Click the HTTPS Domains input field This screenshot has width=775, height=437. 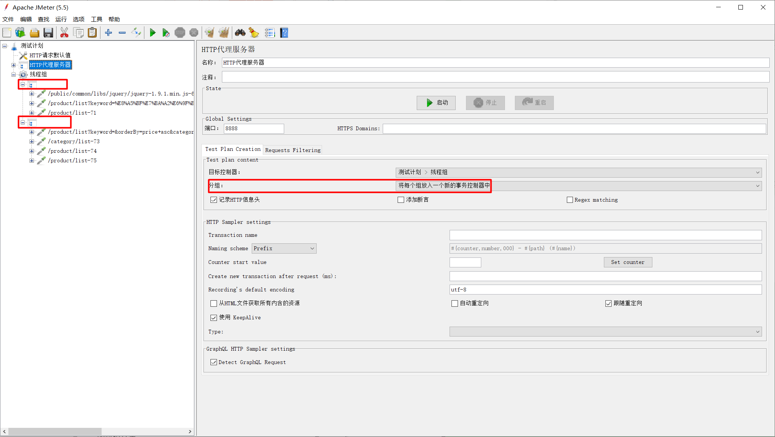574,129
